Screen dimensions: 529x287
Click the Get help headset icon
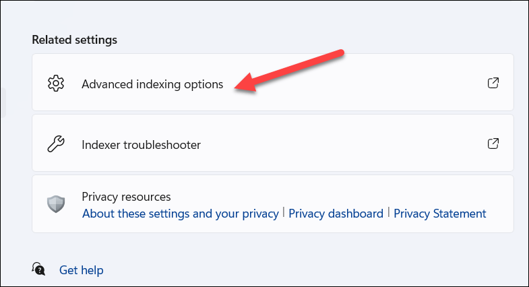(39, 269)
